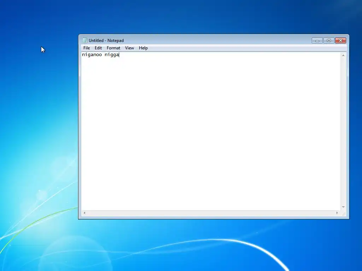
Task: Click the vertical scrollbar up arrow
Action: [343, 55]
